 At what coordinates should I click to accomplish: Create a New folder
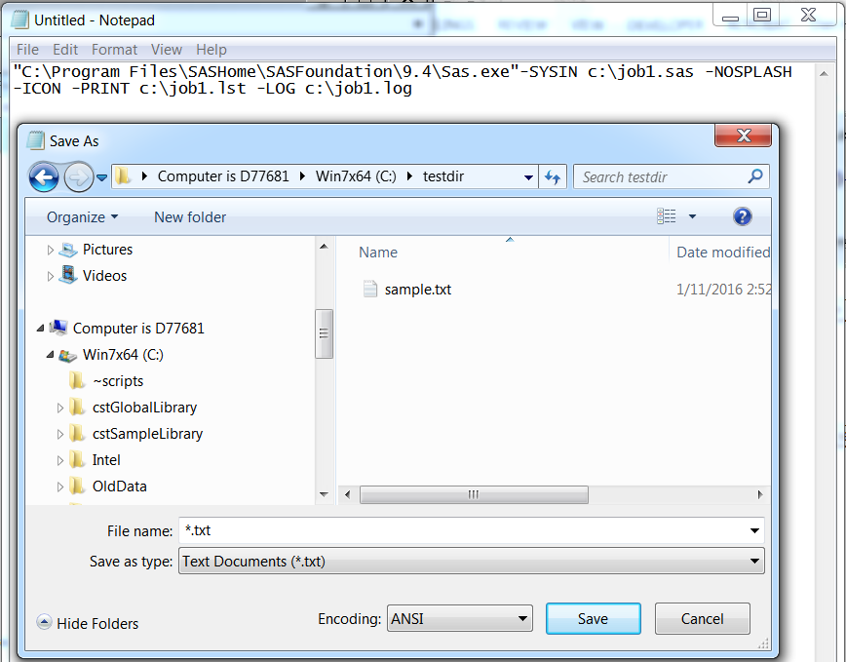pos(189,216)
